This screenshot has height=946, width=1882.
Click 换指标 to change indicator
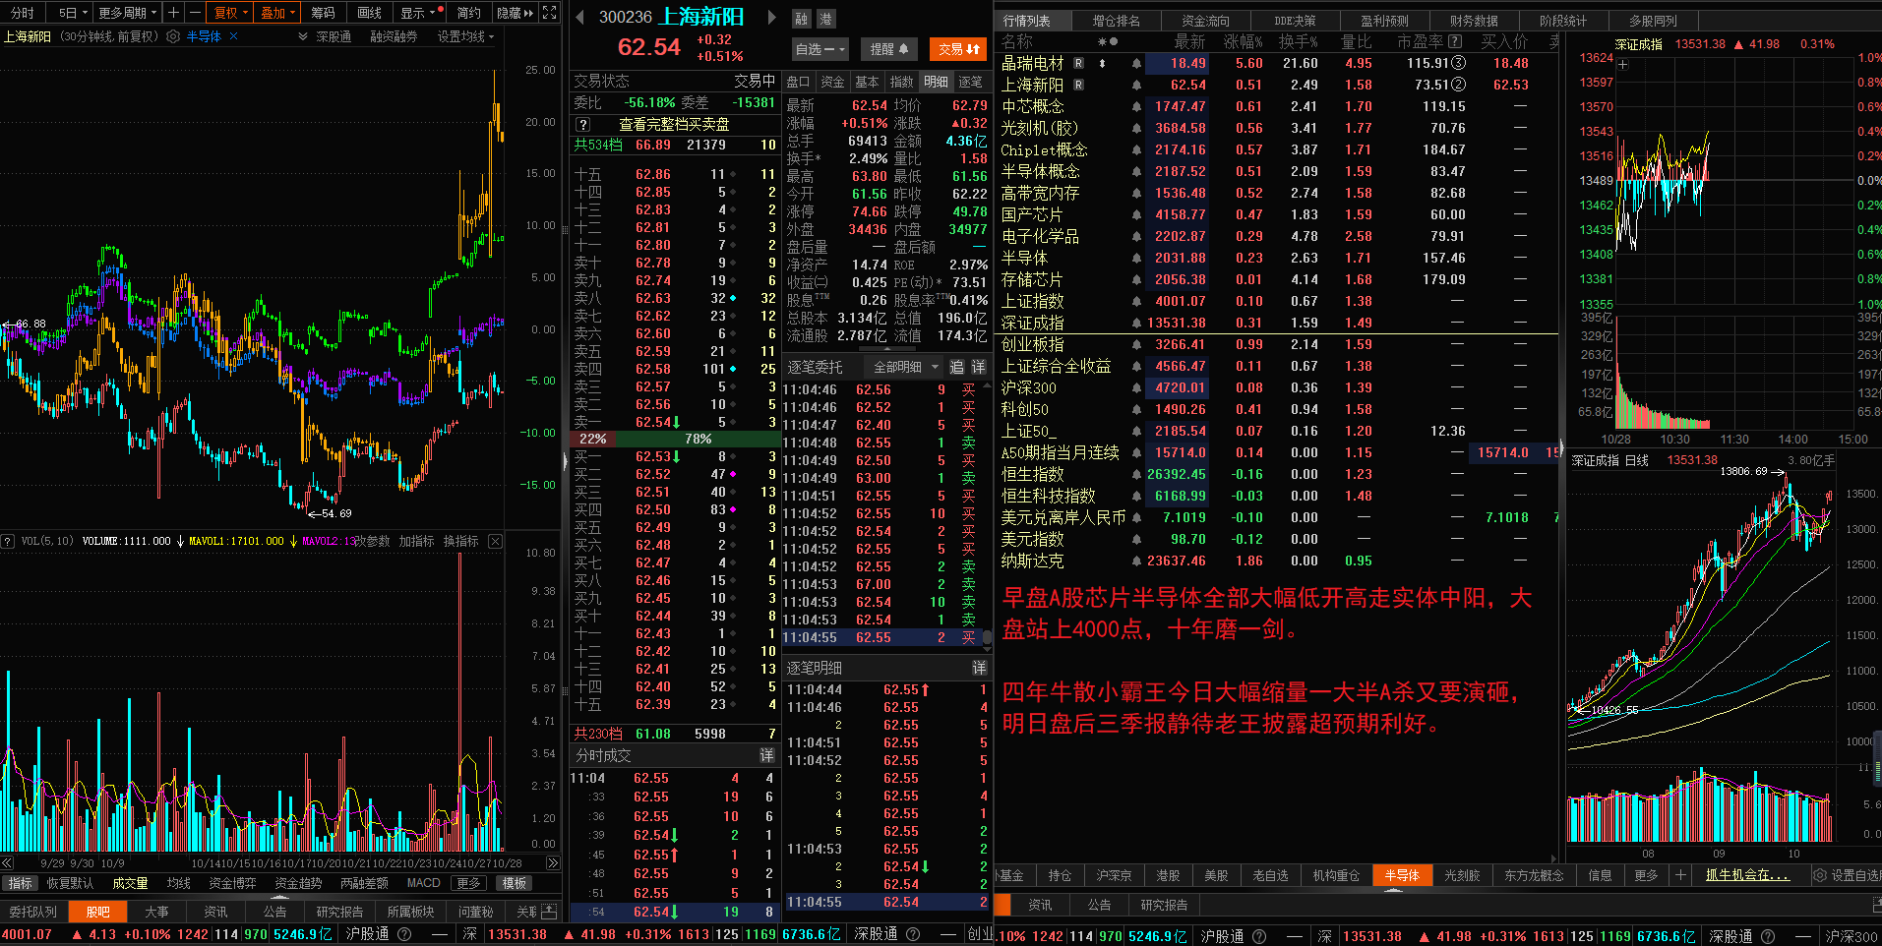click(460, 541)
